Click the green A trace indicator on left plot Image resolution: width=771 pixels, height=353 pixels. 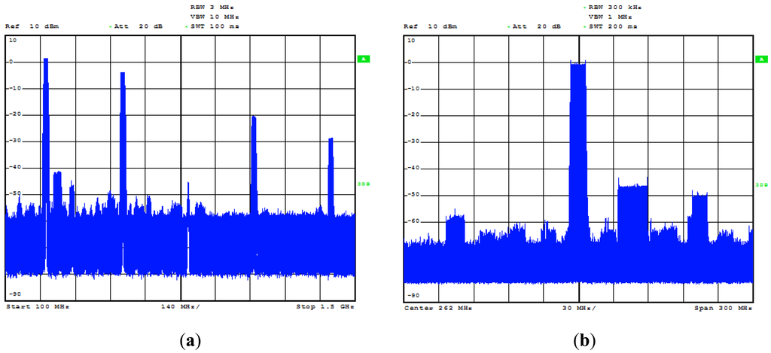tap(362, 59)
